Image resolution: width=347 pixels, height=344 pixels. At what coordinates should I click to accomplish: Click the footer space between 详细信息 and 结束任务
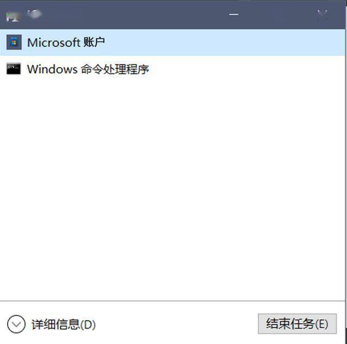pyautogui.click(x=177, y=324)
